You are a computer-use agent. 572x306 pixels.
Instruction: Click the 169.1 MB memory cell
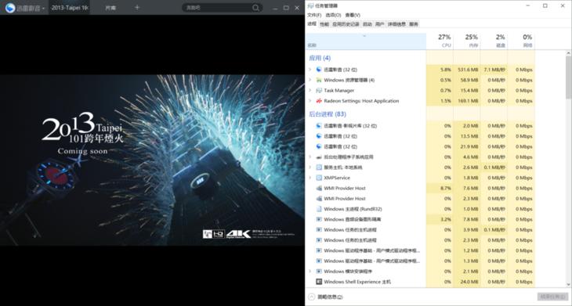click(x=467, y=101)
